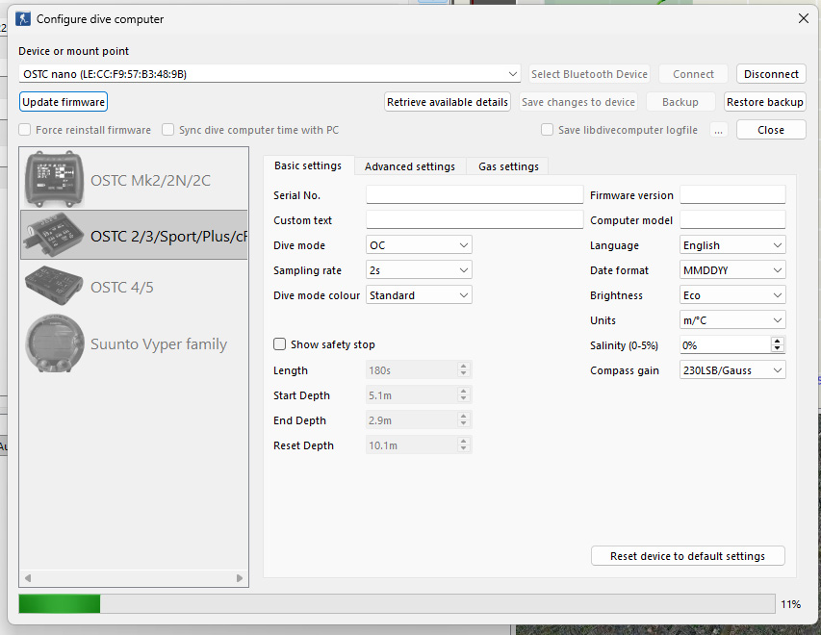Open the Sampling rate dropdown
The image size is (821, 635).
pos(419,270)
